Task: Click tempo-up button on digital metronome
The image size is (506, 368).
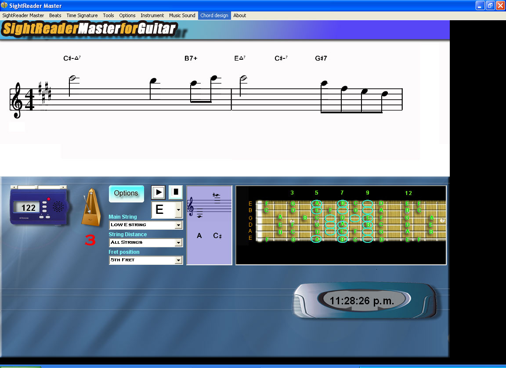Action: [48, 217]
